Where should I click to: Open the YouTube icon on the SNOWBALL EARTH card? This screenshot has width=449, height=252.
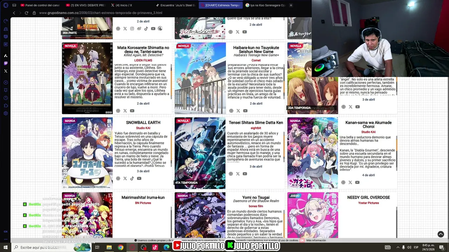click(139, 178)
